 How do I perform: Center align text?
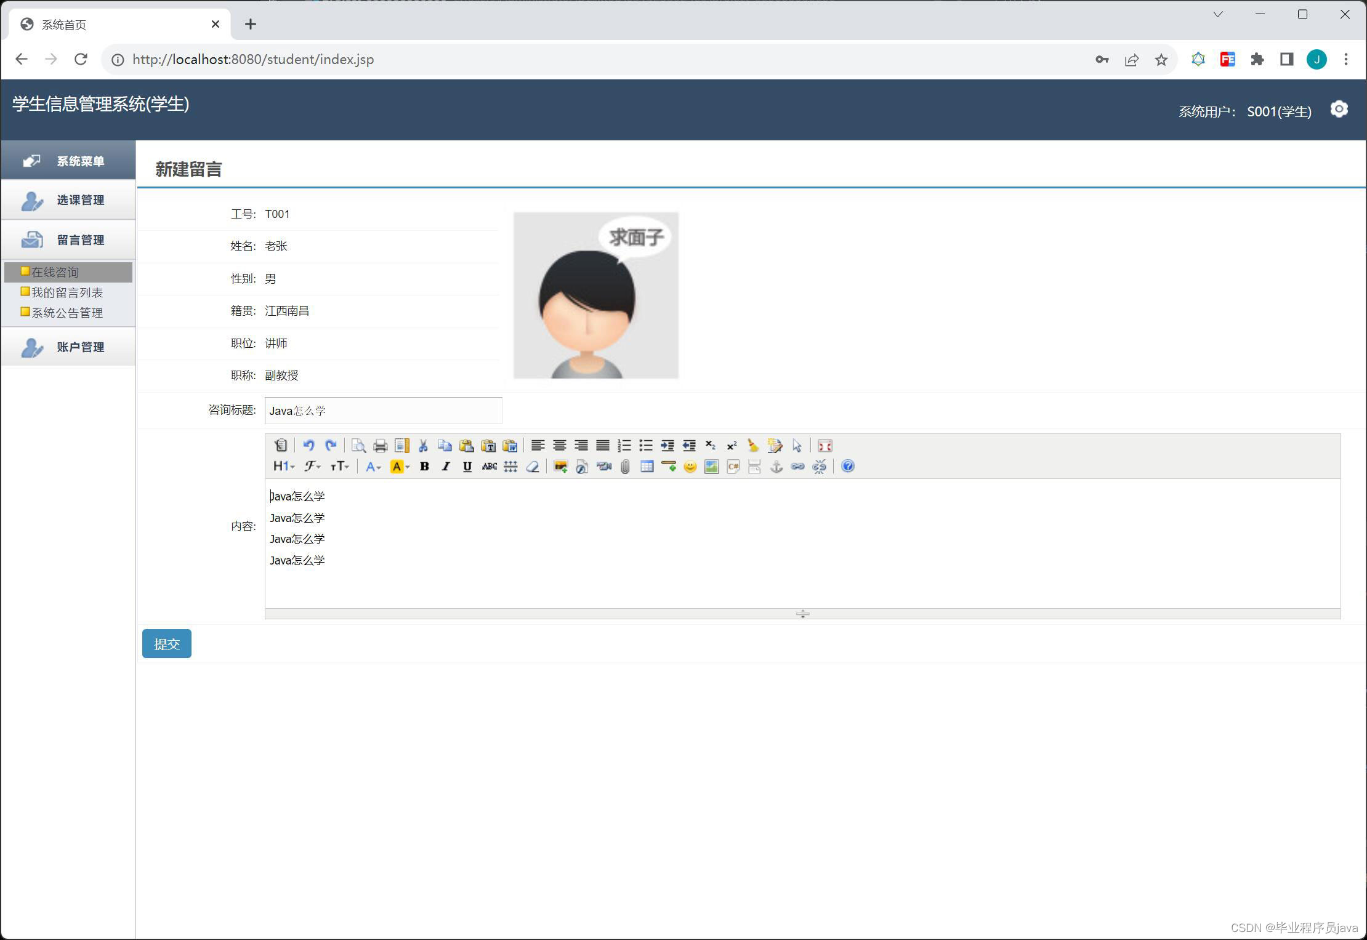coord(559,445)
